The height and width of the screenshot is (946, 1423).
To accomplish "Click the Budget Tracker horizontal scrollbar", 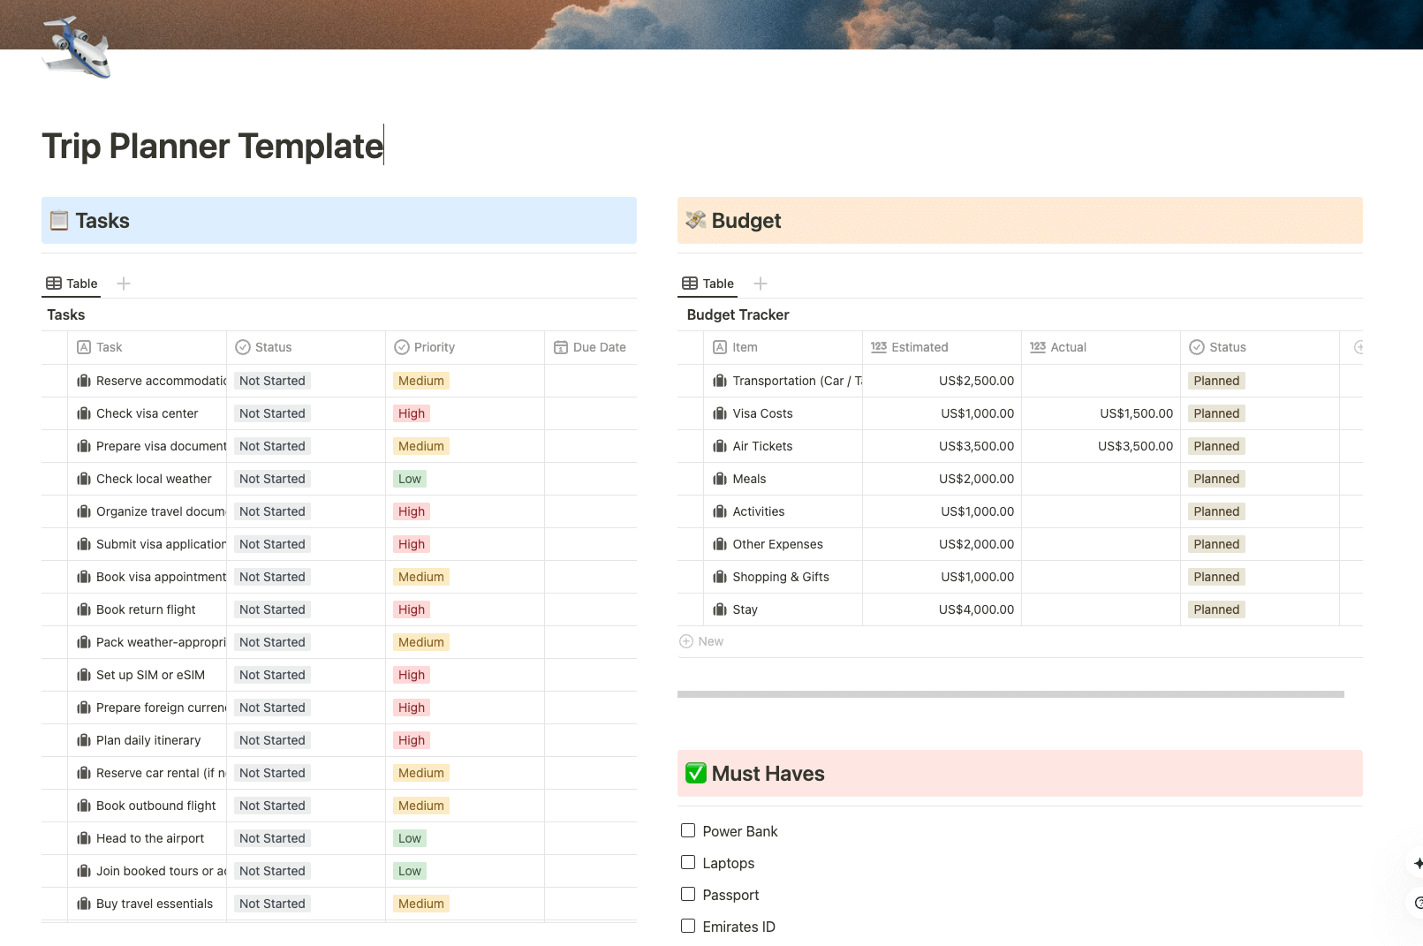I will click(1010, 694).
